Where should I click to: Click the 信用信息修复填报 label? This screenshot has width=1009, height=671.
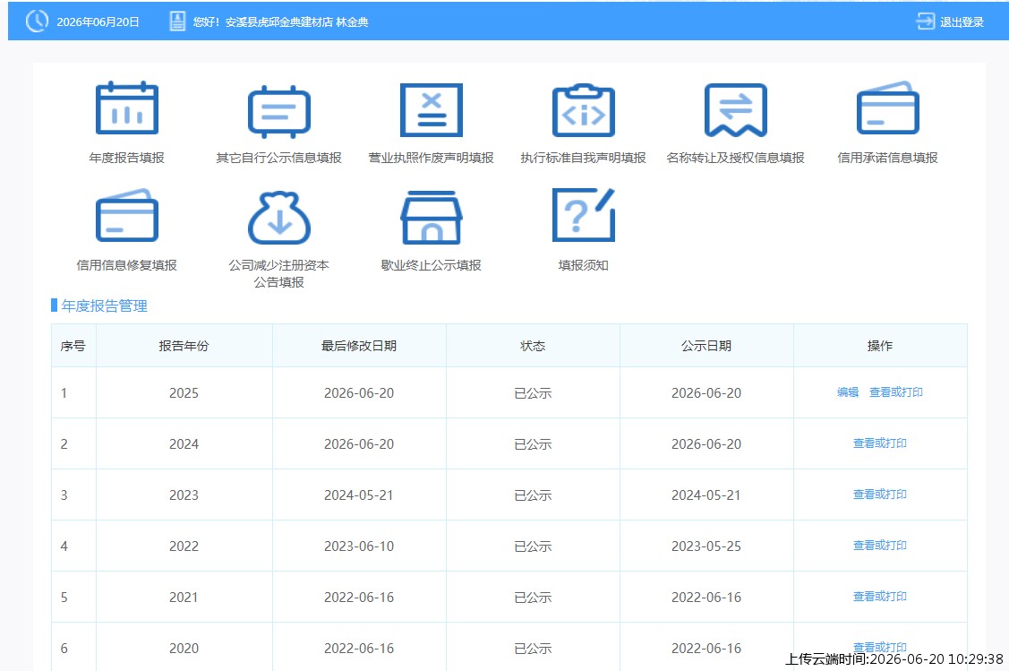127,265
